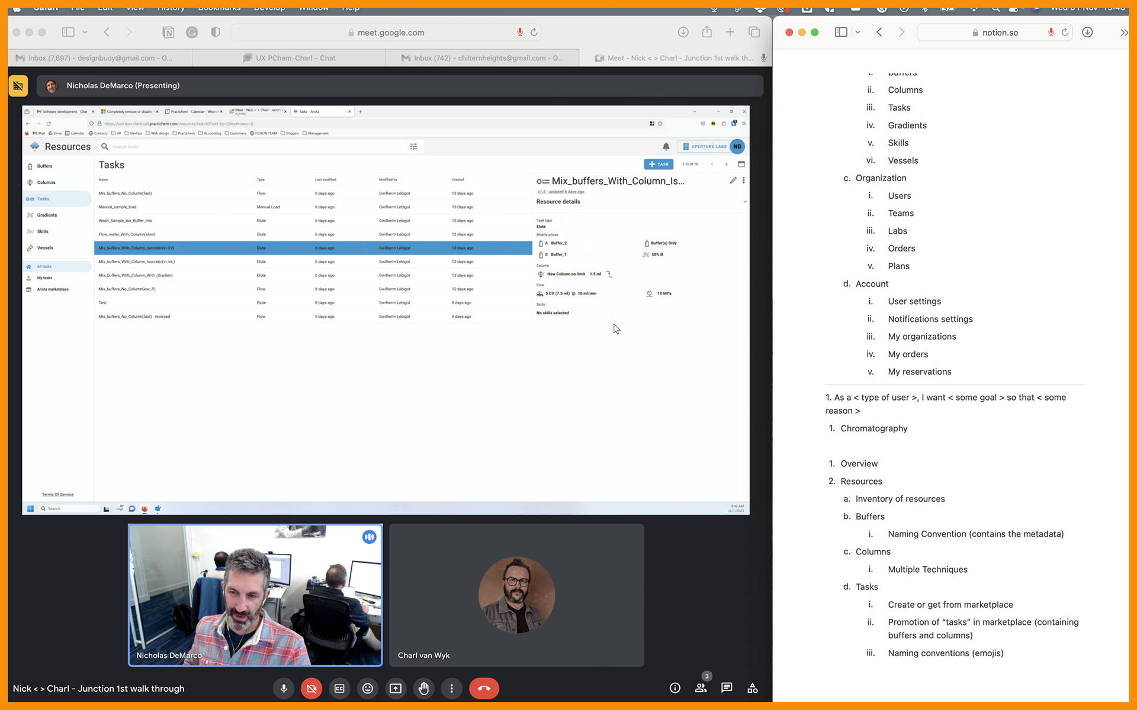Raise hand in the meeting
The width and height of the screenshot is (1137, 710).
(423, 688)
